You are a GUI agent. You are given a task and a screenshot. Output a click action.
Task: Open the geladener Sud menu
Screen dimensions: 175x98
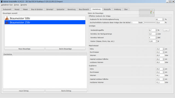coord(7,5)
